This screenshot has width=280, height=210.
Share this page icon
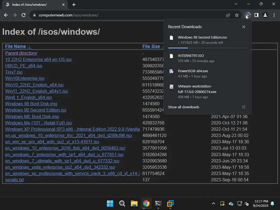point(228,15)
